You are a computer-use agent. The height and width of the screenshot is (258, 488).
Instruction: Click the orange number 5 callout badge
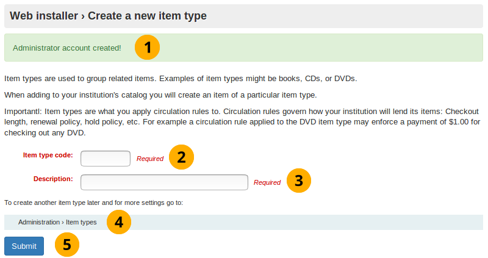tap(67, 245)
